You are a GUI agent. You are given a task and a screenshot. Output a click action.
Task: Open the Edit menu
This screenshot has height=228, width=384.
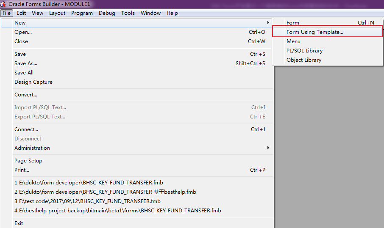(x=21, y=13)
